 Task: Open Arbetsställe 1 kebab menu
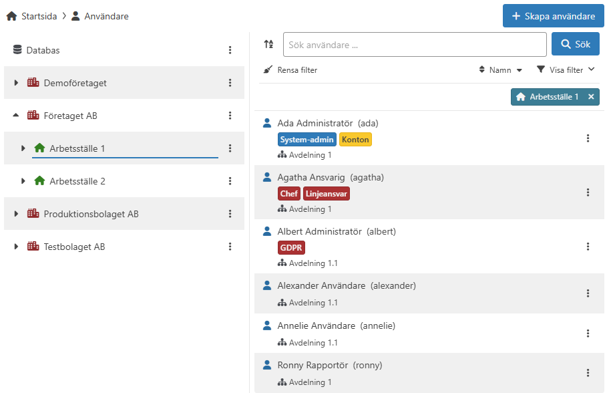(x=230, y=148)
